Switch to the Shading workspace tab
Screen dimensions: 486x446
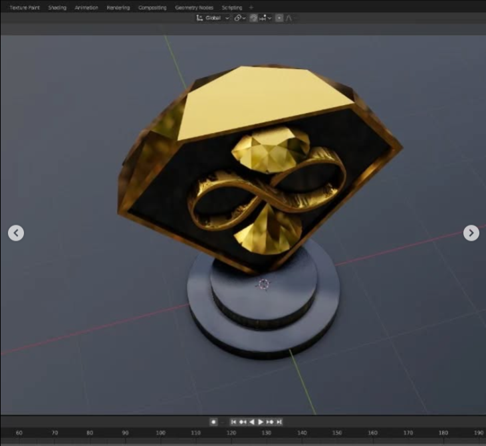point(57,8)
